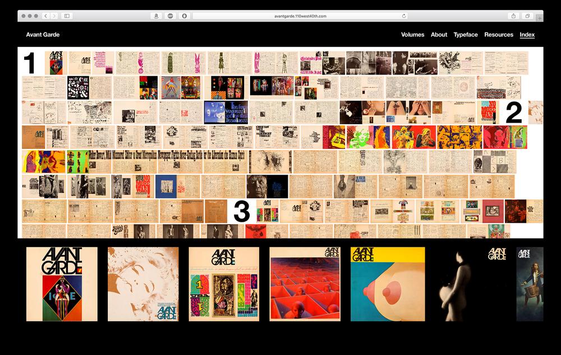The image size is (561, 355).
Task: Open the blue and yellow illustrated cover
Action: coord(388,284)
